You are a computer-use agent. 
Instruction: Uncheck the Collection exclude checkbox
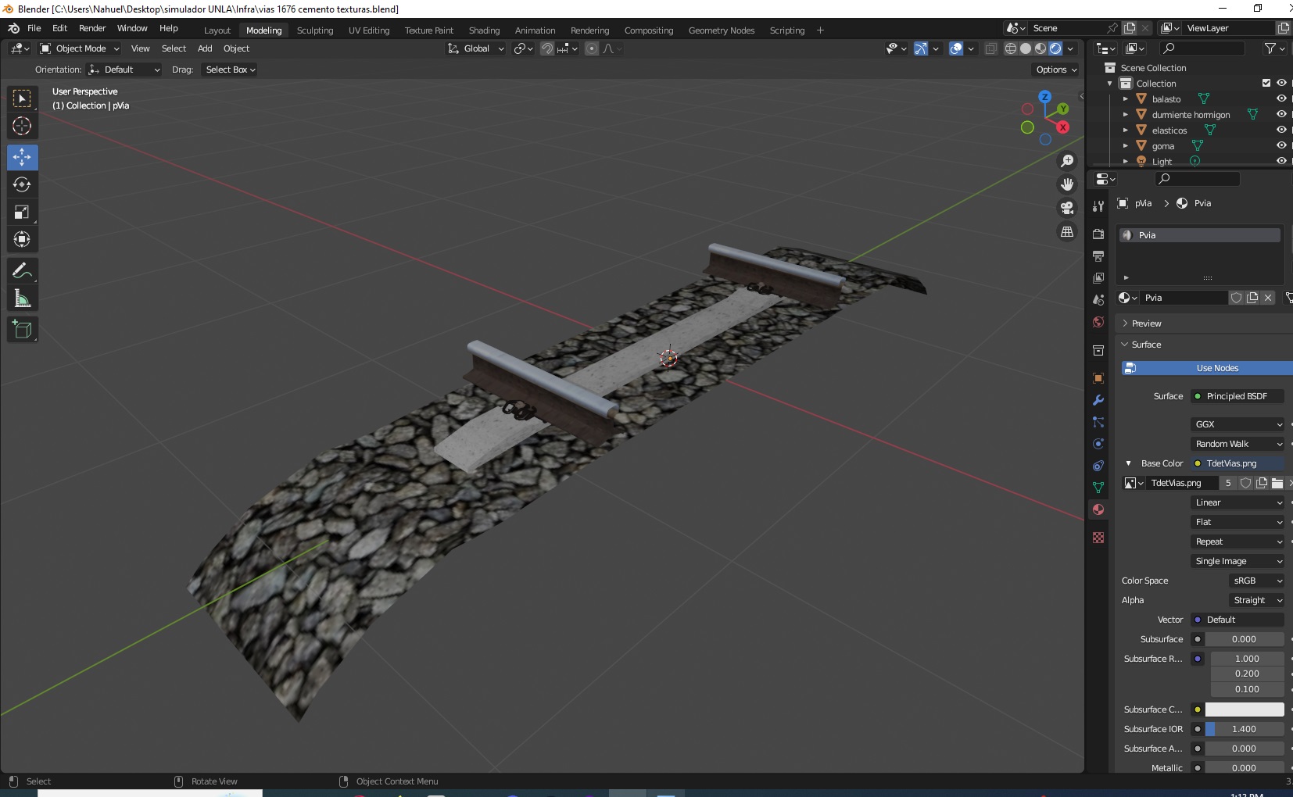click(1266, 83)
